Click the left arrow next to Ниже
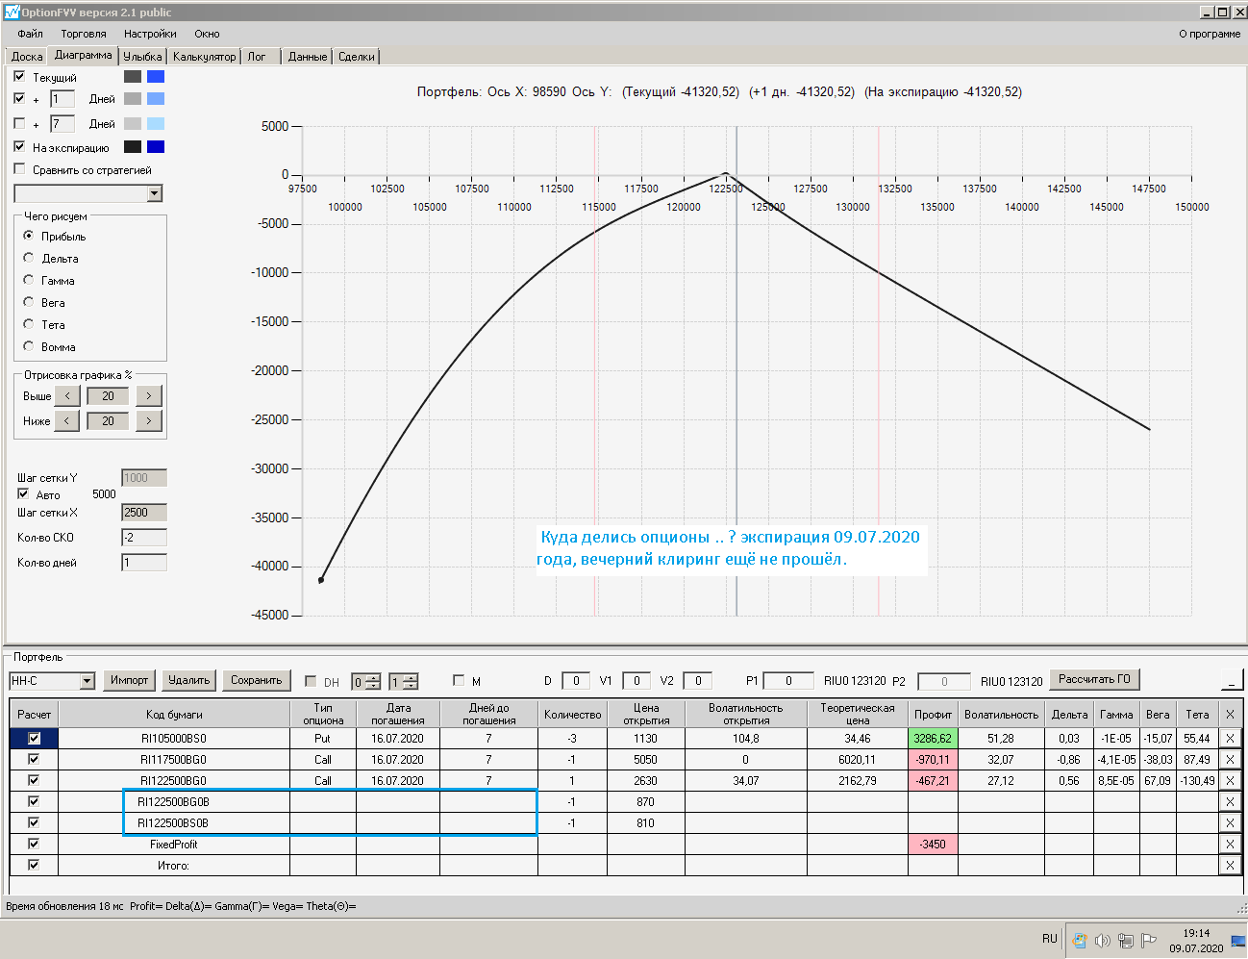1248x959 pixels. [x=66, y=421]
